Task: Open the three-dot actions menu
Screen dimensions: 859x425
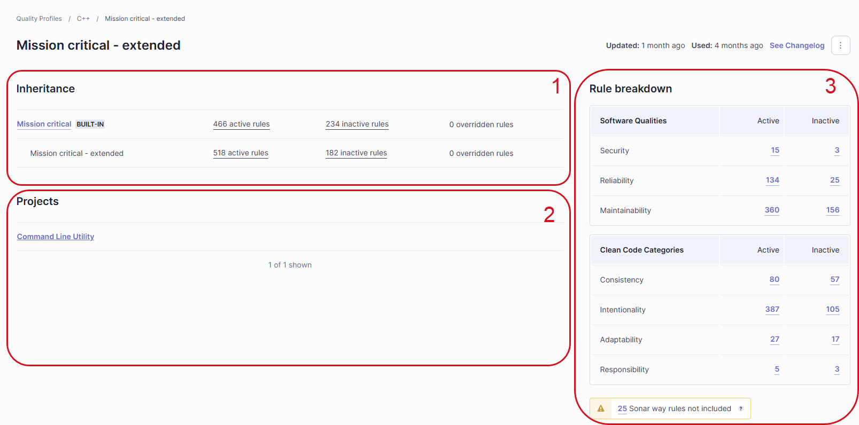Action: point(840,45)
